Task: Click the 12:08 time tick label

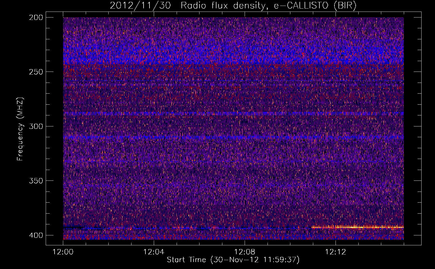Action: pyautogui.click(x=245, y=252)
